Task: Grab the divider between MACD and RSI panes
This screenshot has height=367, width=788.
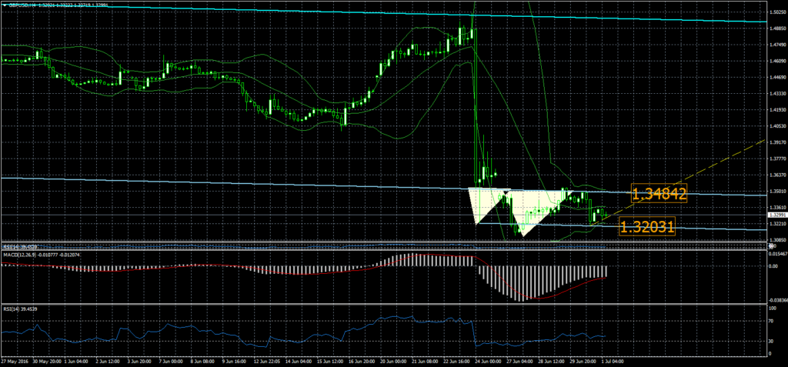Action: pyautogui.click(x=385, y=303)
